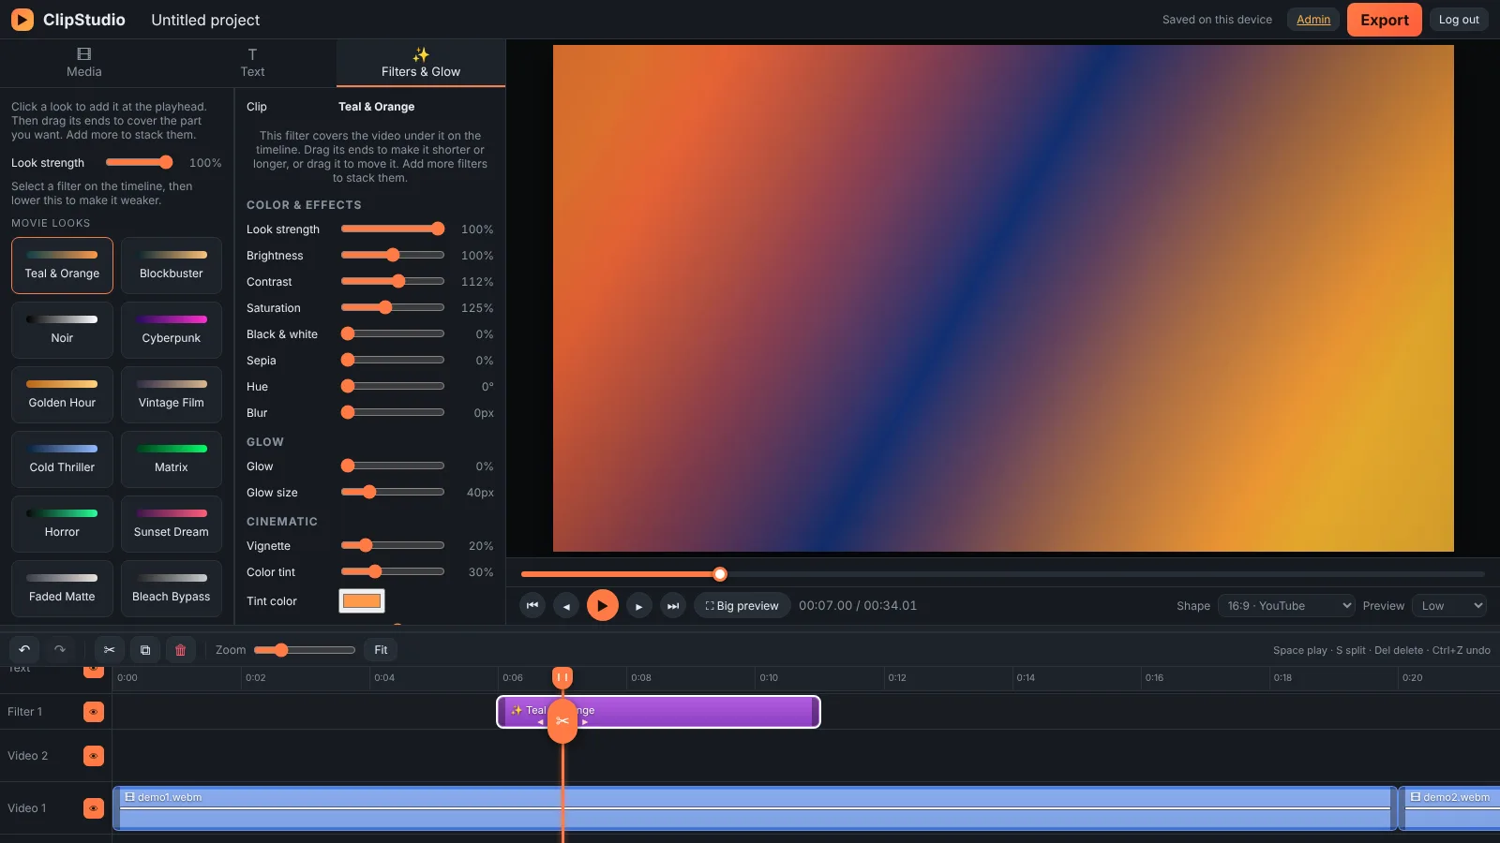
Task: Jump to the start of the video
Action: pyautogui.click(x=532, y=606)
